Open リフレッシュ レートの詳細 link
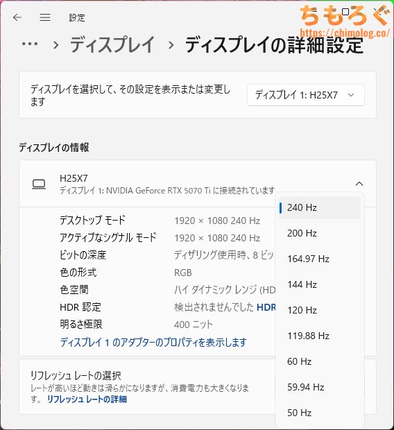Screen dimensions: 394x430 [87, 399]
